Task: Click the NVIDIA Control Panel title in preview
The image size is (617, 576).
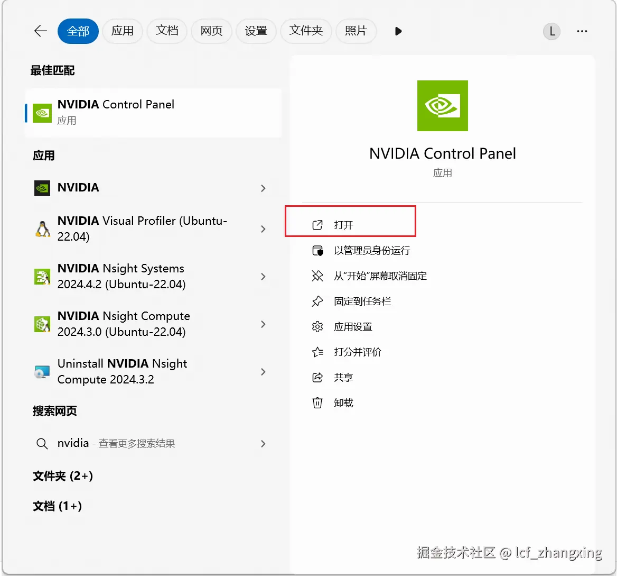Action: pyautogui.click(x=442, y=153)
